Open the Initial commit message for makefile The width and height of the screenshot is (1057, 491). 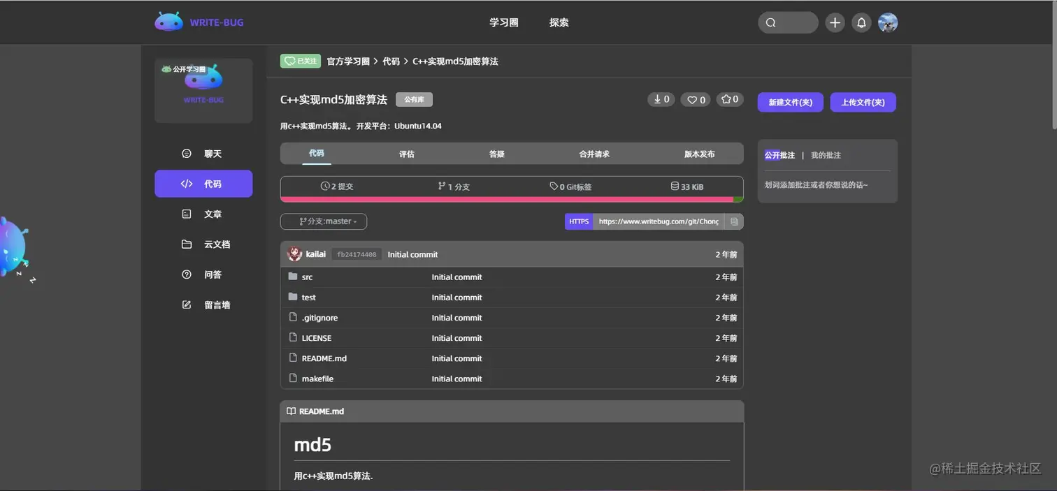(x=456, y=379)
